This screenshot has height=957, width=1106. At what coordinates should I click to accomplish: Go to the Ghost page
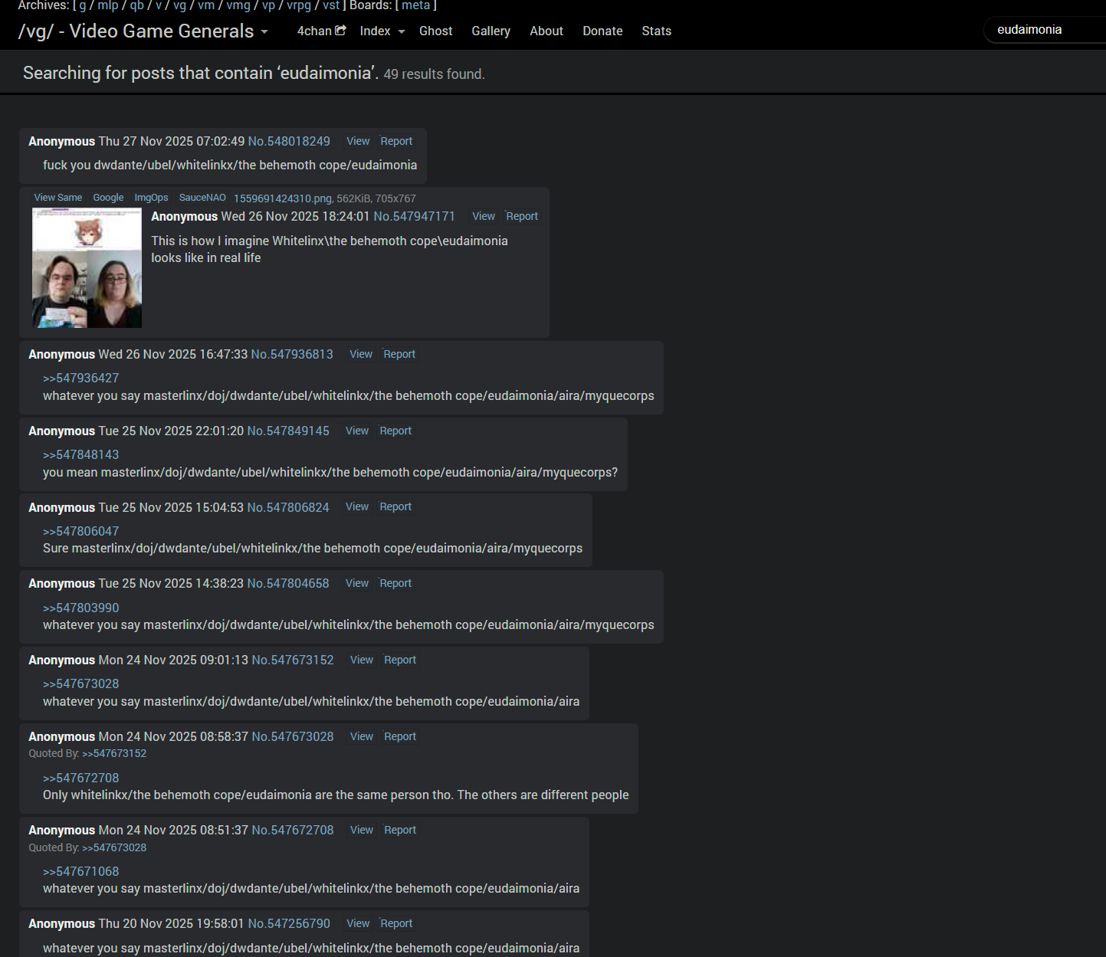point(435,31)
